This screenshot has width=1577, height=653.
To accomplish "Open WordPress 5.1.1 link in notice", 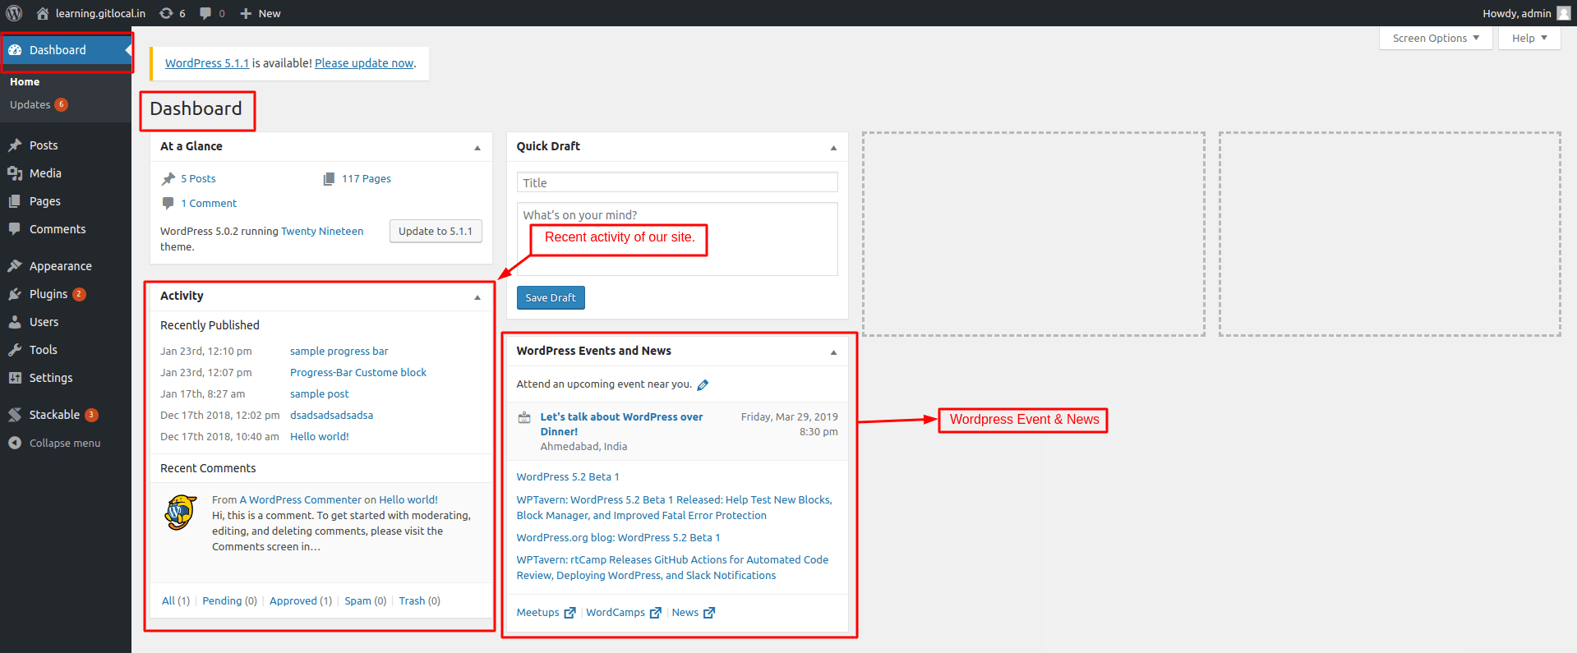I will [x=207, y=63].
